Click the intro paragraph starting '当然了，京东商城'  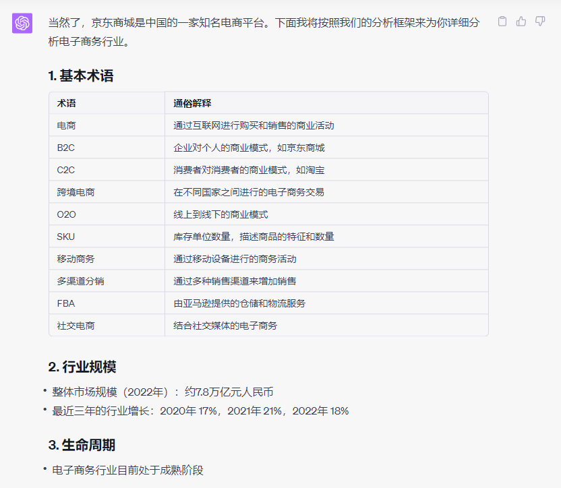click(x=264, y=32)
